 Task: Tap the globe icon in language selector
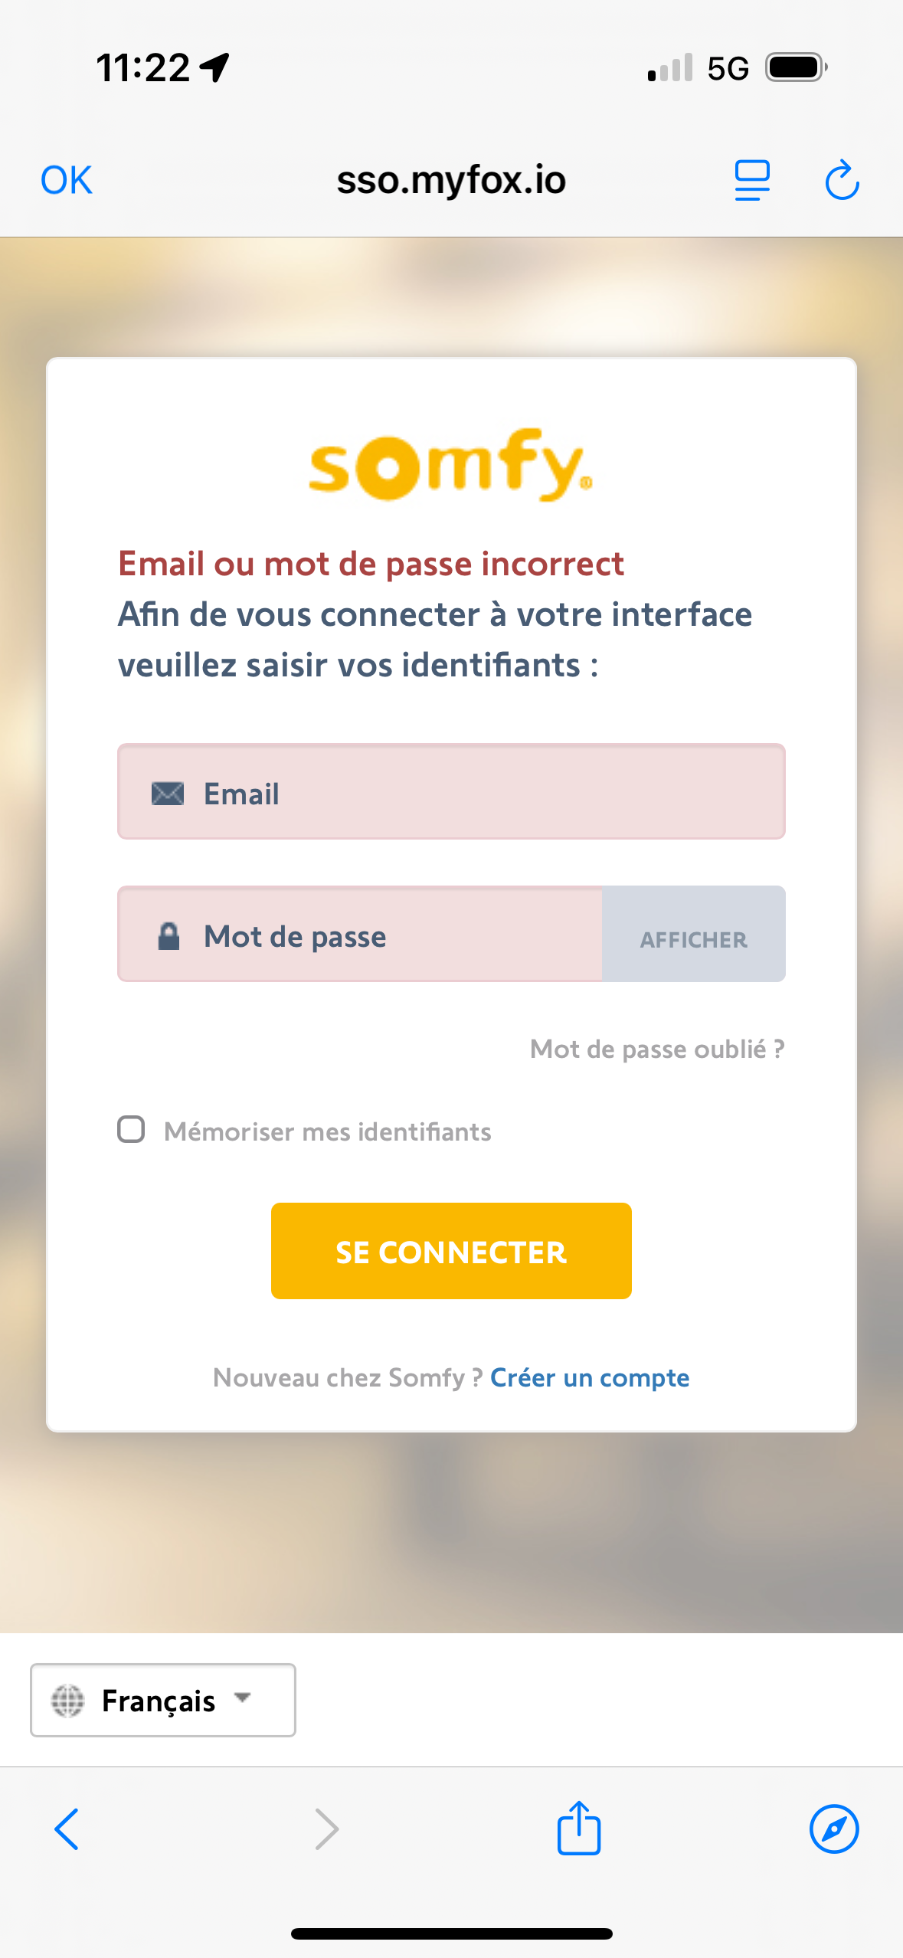coord(67,1701)
